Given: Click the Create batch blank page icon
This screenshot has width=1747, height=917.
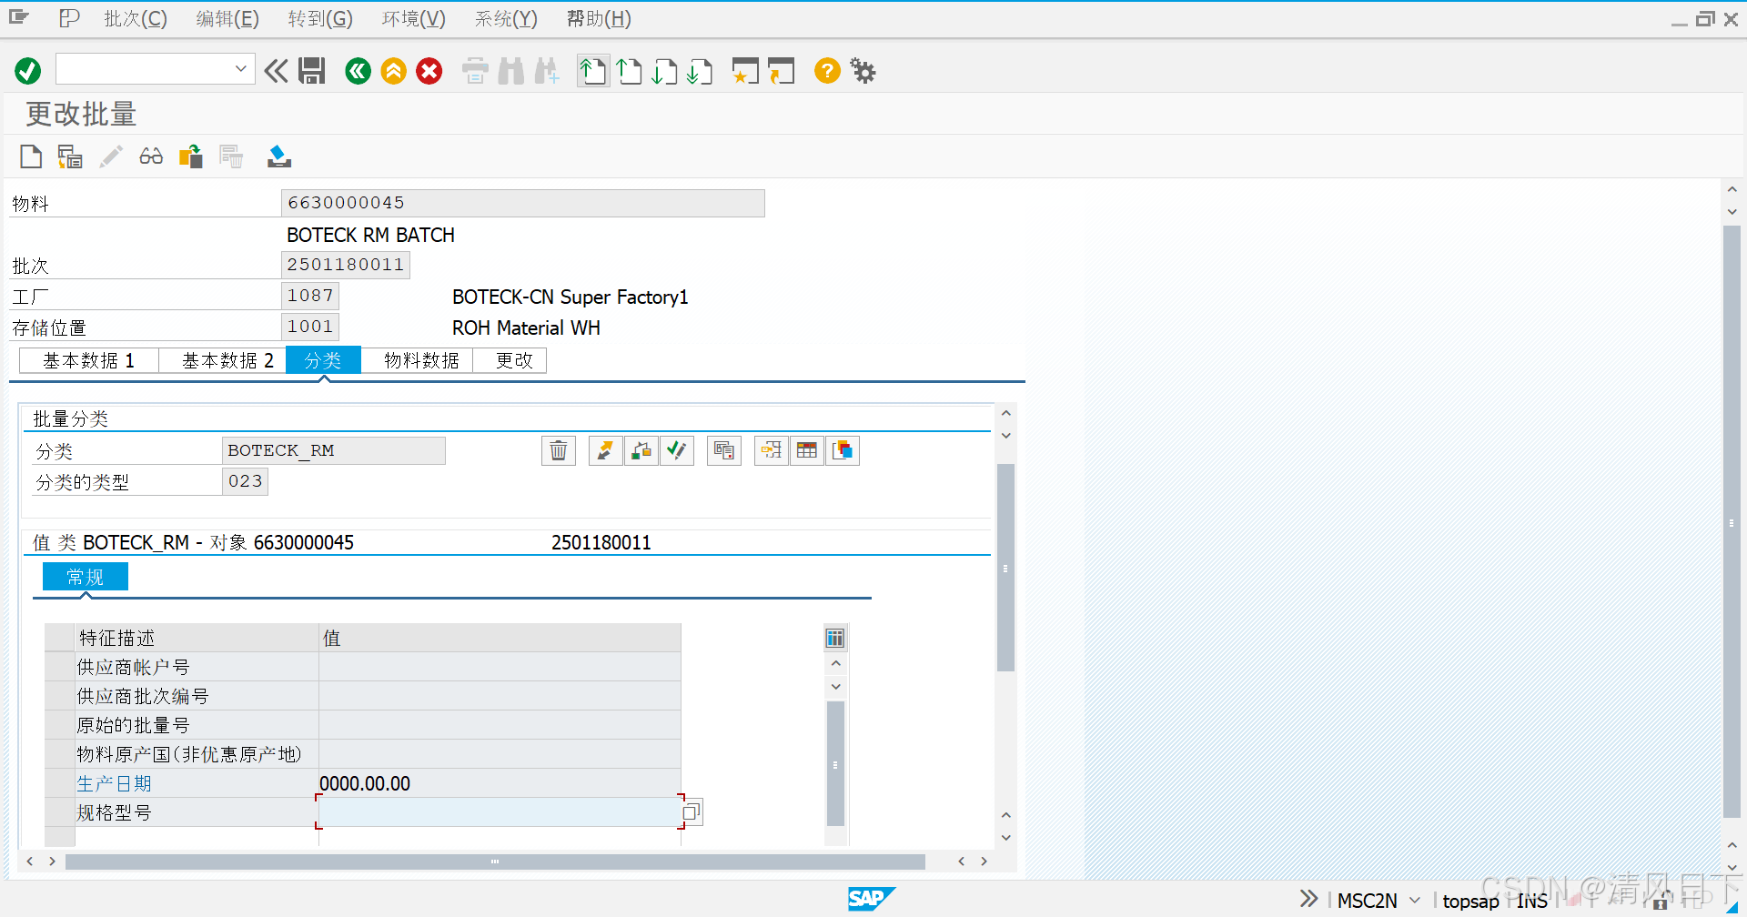Looking at the screenshot, I should 31,156.
